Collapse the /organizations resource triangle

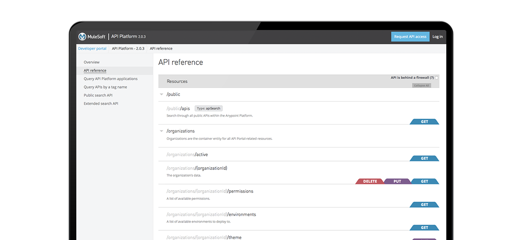161,131
